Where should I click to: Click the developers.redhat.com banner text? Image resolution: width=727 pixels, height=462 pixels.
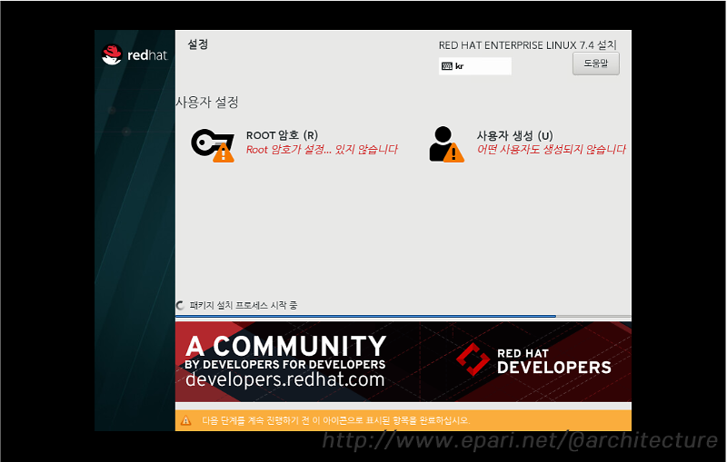(x=284, y=380)
